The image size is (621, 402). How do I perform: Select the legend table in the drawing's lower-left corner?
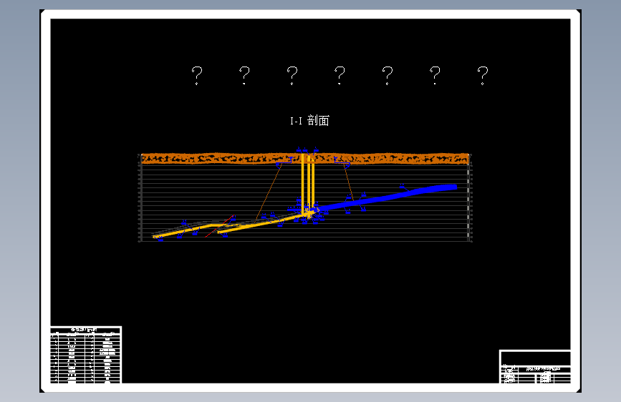(x=86, y=355)
